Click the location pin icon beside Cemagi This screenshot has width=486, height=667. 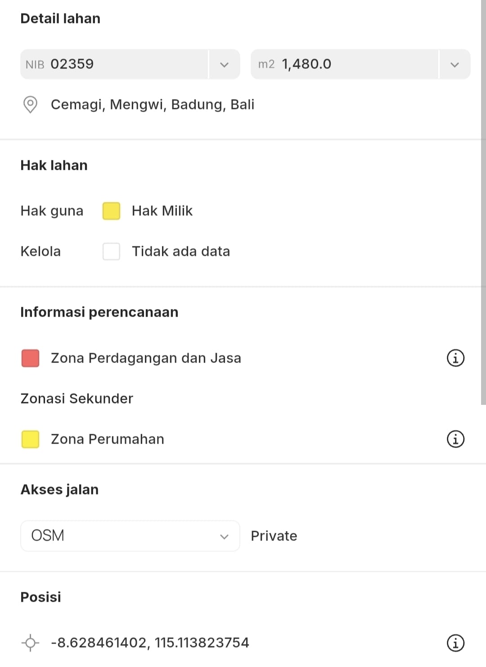point(30,104)
